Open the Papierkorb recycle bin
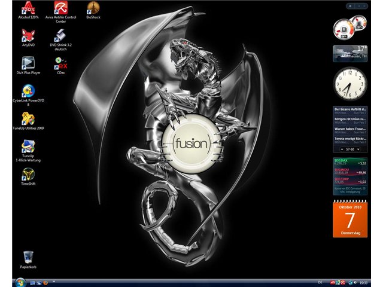This screenshot has height=287, width=383. [28, 259]
